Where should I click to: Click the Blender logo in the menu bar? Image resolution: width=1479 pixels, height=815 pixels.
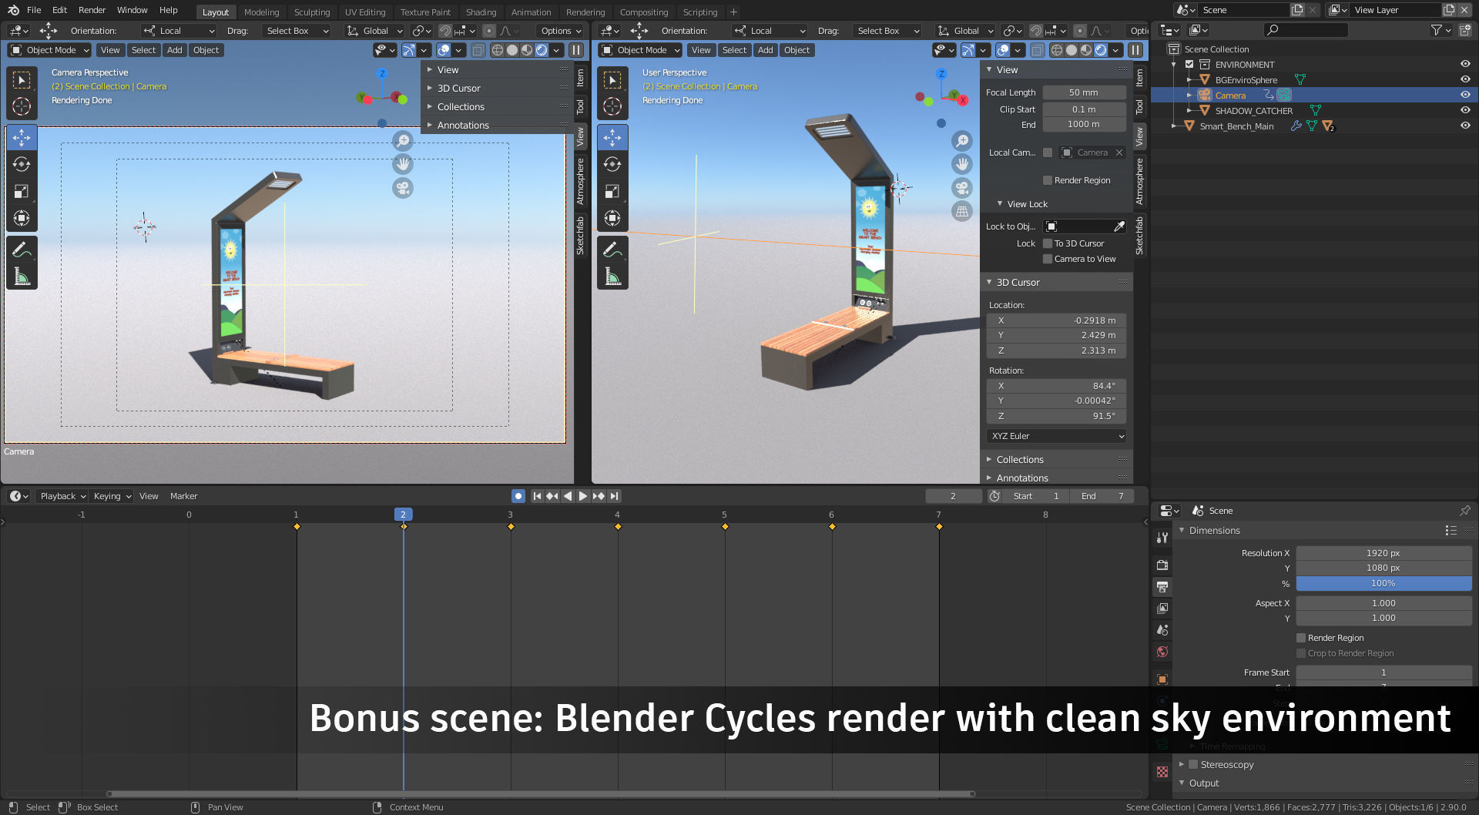13,10
